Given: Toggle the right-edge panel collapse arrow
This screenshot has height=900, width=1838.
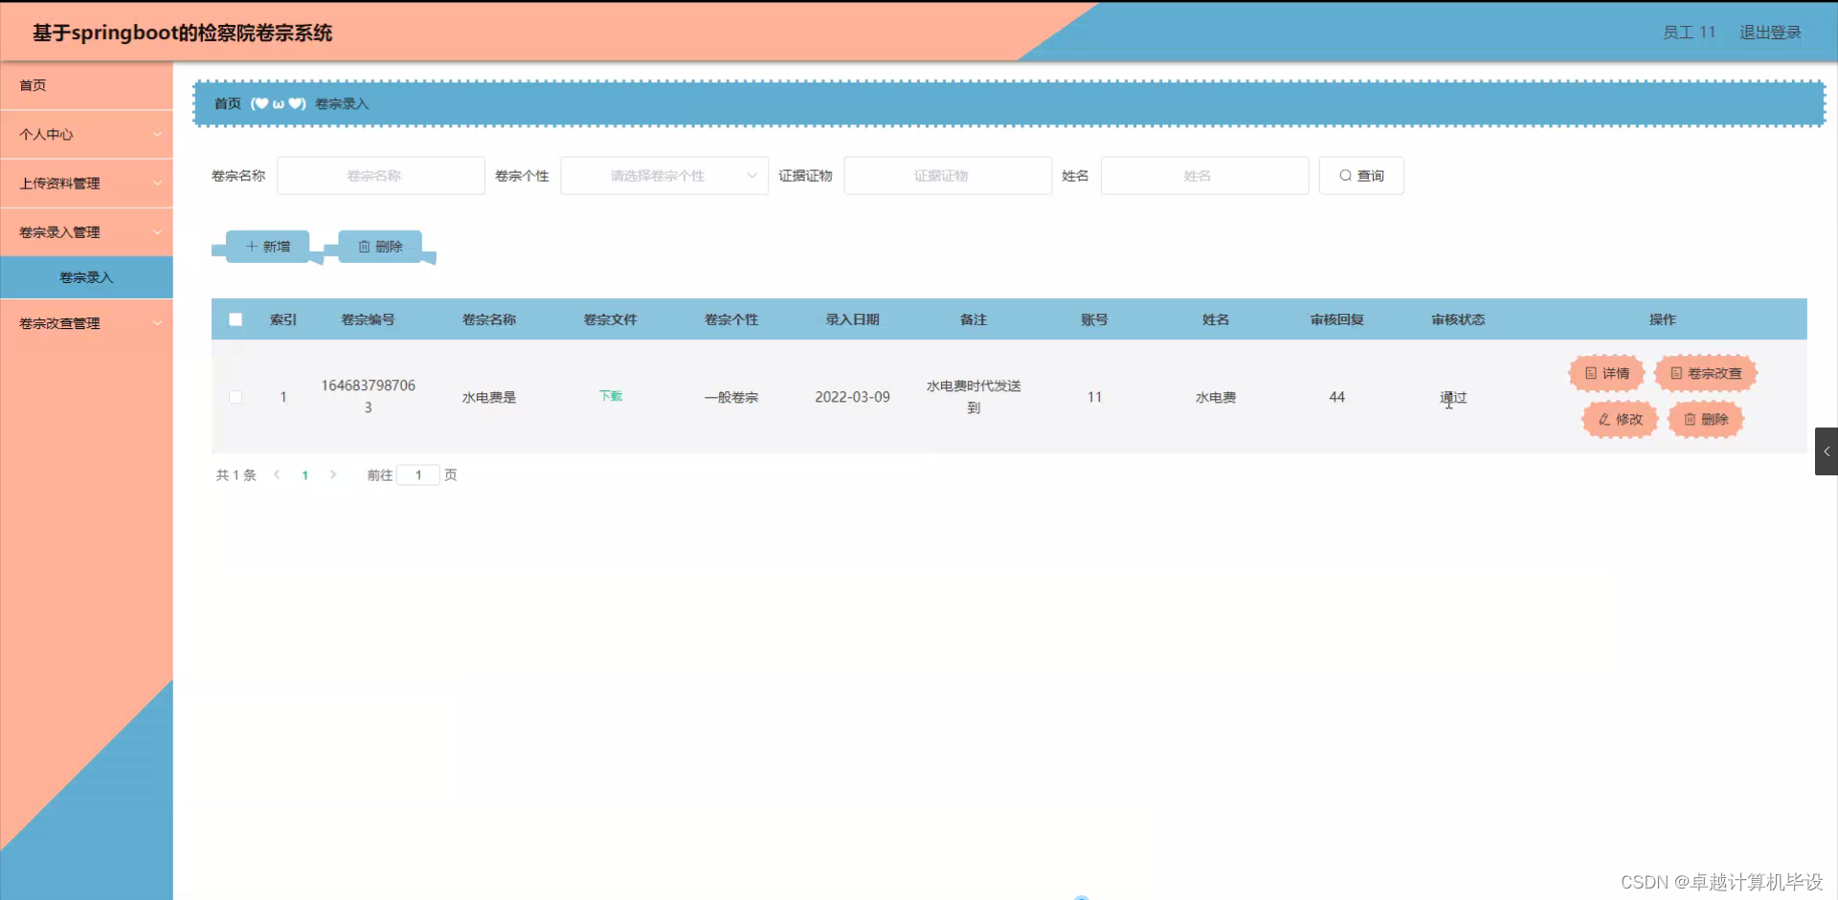Looking at the screenshot, I should coord(1827,450).
